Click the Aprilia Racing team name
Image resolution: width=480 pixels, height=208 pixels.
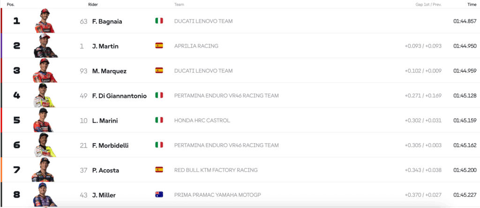tap(196, 46)
